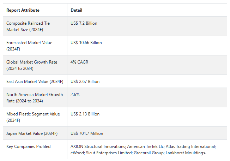The image size is (230, 161).
Task: Click the US$ 7.2 Billion value
Action: coord(84,23)
